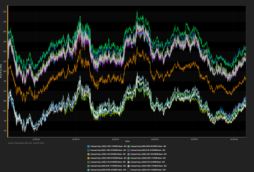The height and width of the screenshot is (172, 254).
Task: Click the slate blue 4.6% 2038 legend swatch
Action: click(129, 154)
